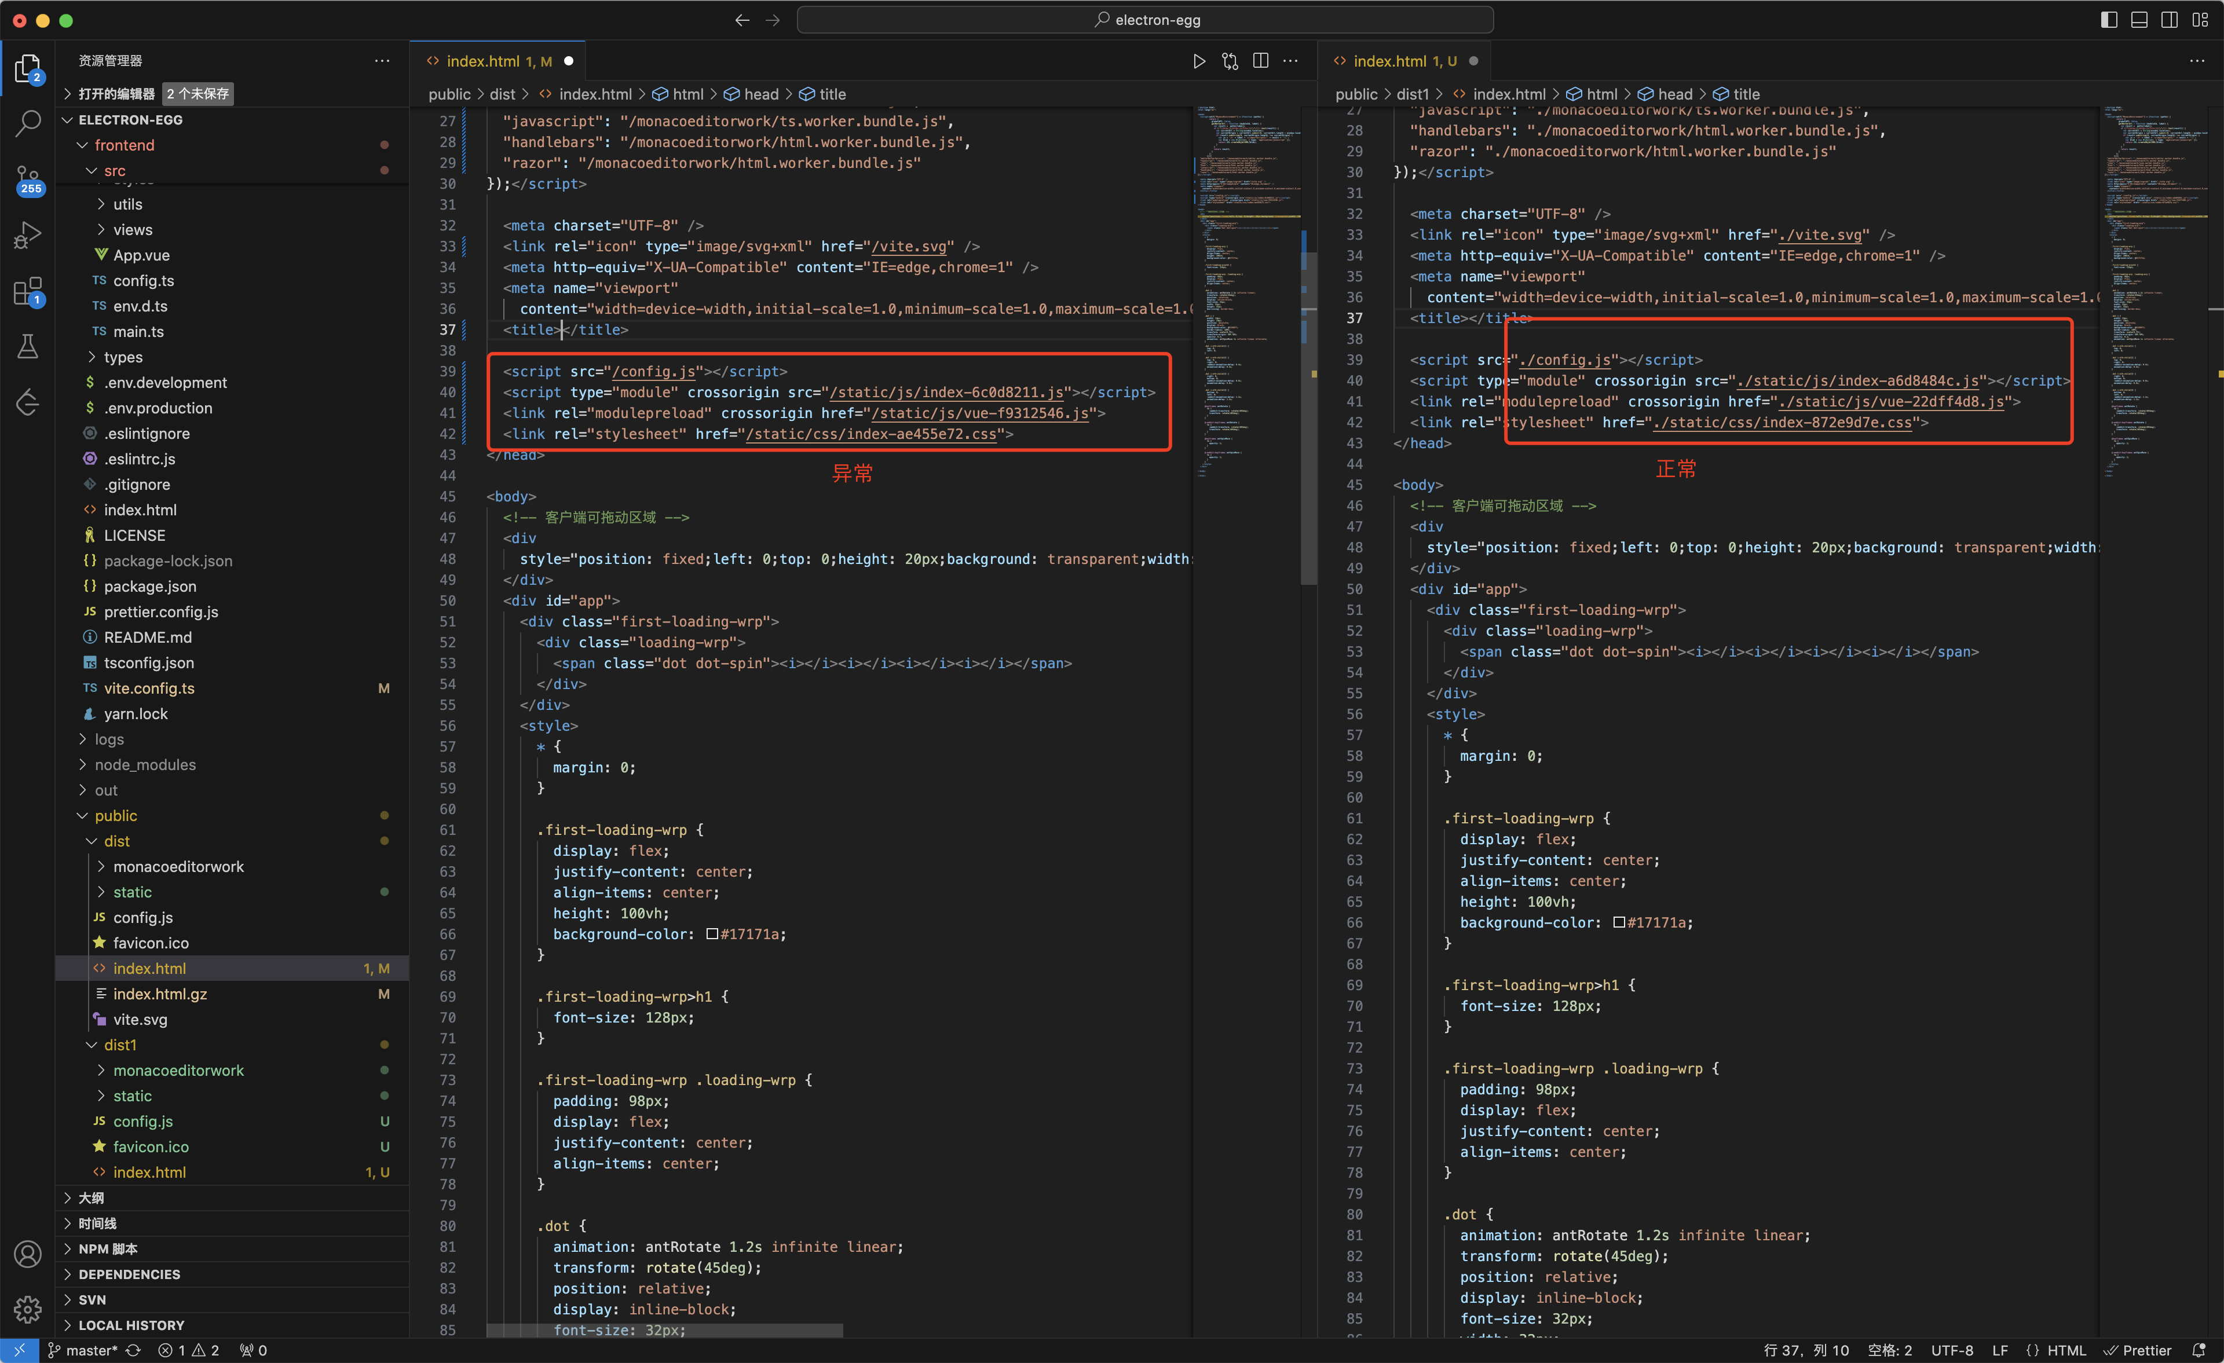Toggle Panel visibility in title bar
The width and height of the screenshot is (2224, 1363).
point(2139,20)
